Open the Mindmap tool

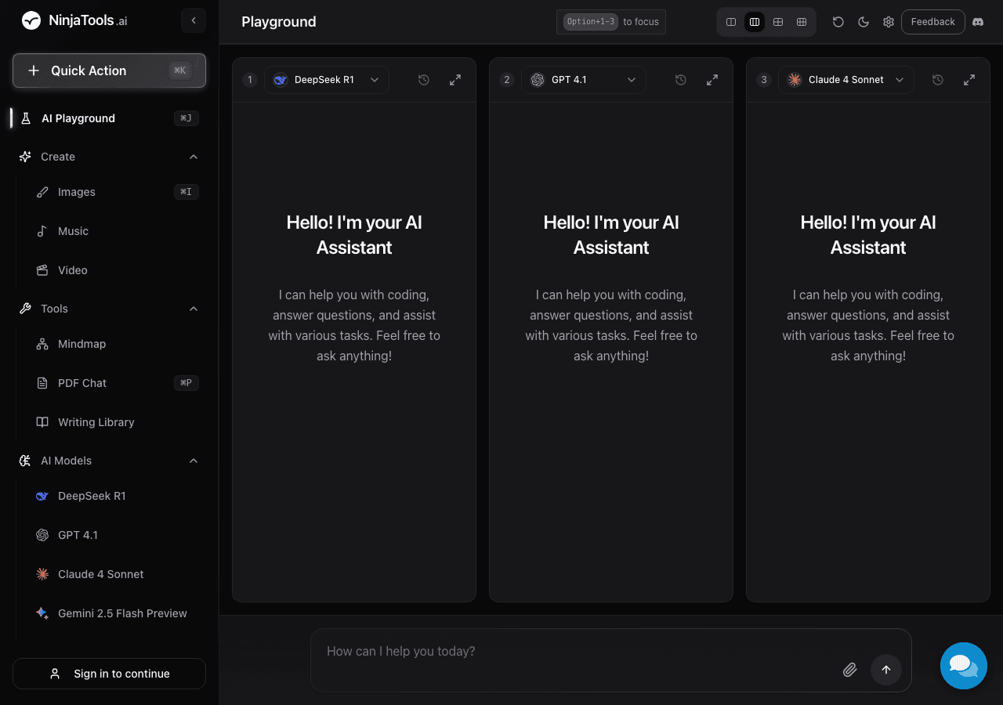[118, 344]
